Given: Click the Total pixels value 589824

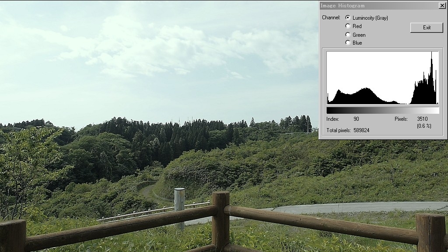Looking at the screenshot, I should click(361, 130).
